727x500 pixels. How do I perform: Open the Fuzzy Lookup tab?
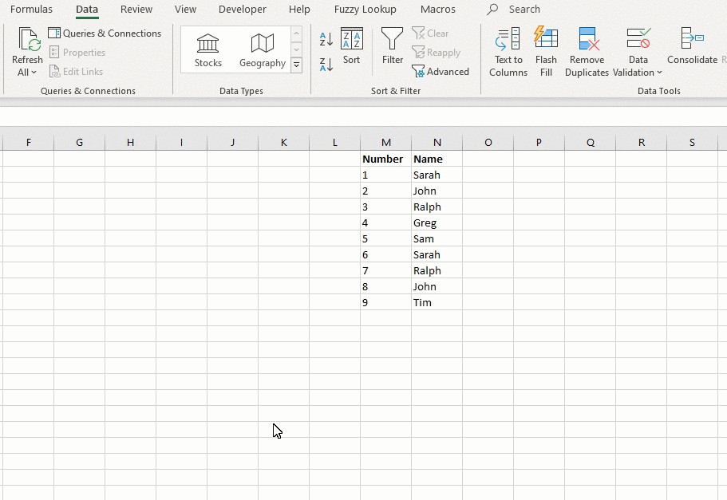(365, 10)
